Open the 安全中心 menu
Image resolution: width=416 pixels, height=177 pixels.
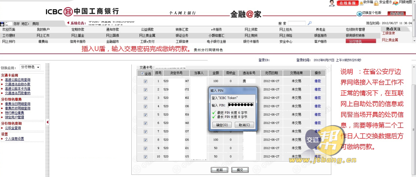click(286, 41)
